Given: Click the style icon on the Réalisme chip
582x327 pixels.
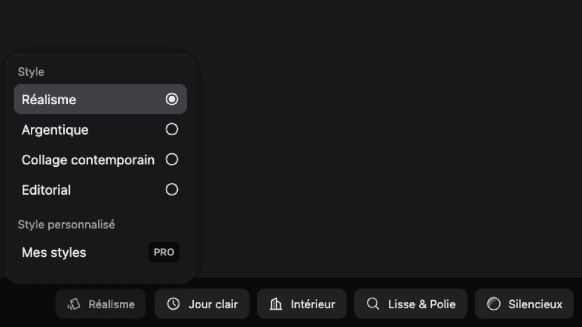Looking at the screenshot, I should 73,304.
